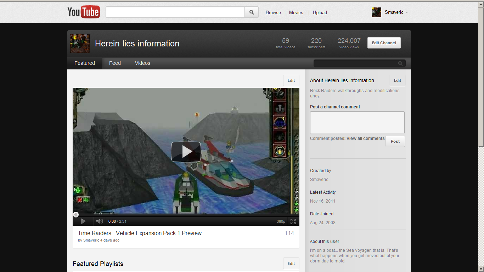Open the Upload link
The width and height of the screenshot is (484, 272).
[320, 12]
